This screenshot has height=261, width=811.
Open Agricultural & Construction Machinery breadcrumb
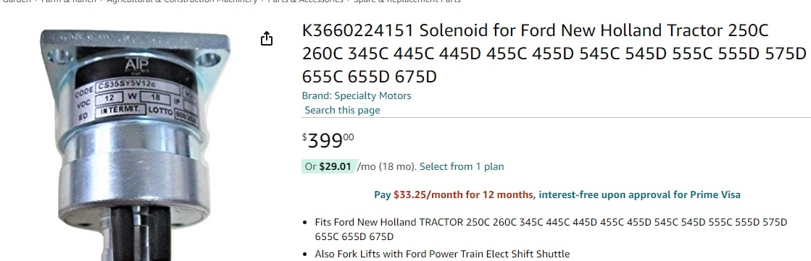182,1
